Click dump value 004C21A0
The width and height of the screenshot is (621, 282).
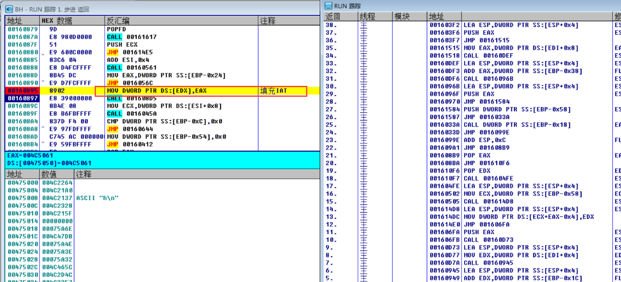point(58,190)
